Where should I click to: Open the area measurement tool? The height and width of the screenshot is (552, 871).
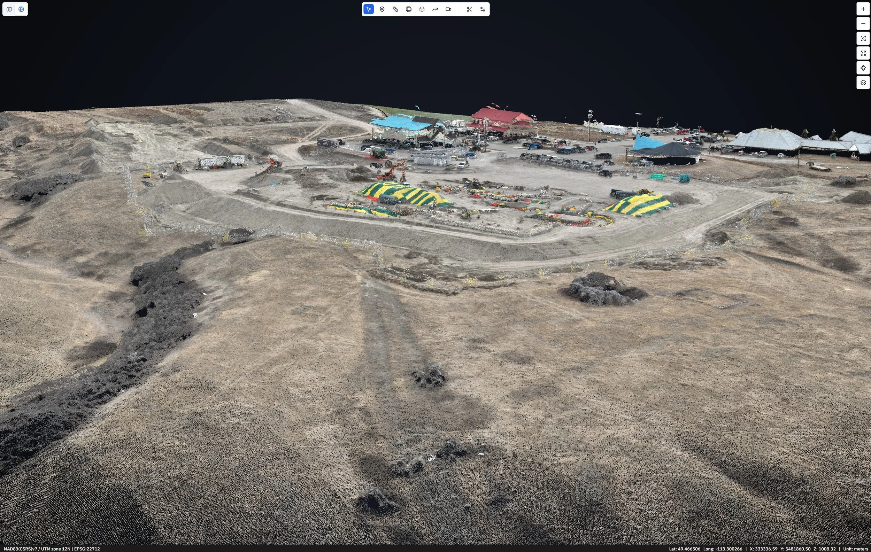(x=408, y=9)
